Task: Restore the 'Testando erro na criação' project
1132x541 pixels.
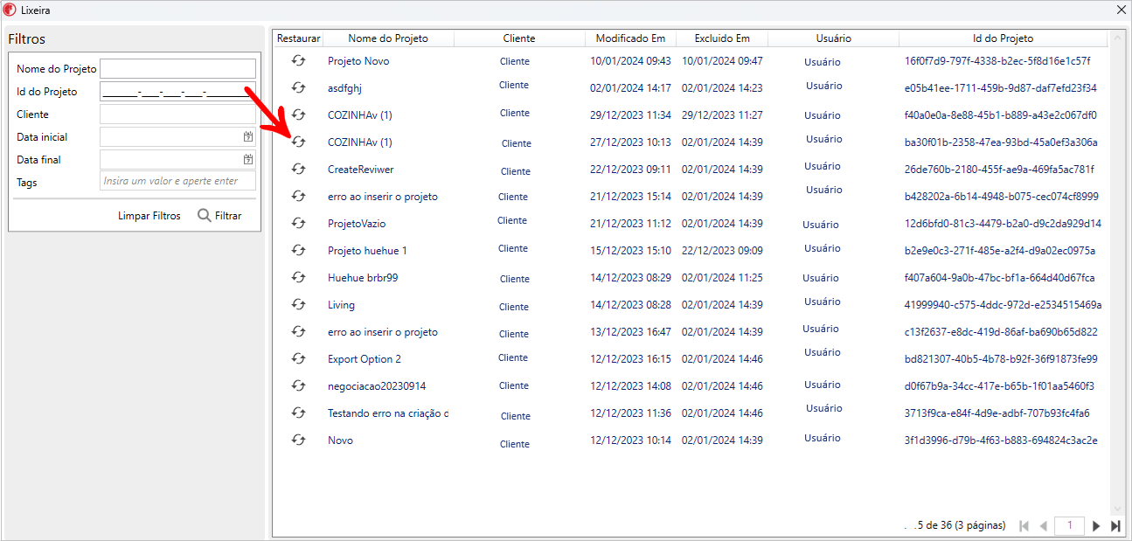Action: click(298, 413)
